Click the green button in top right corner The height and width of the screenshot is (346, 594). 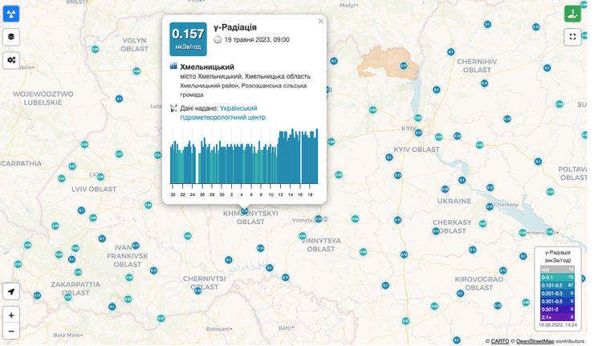572,14
